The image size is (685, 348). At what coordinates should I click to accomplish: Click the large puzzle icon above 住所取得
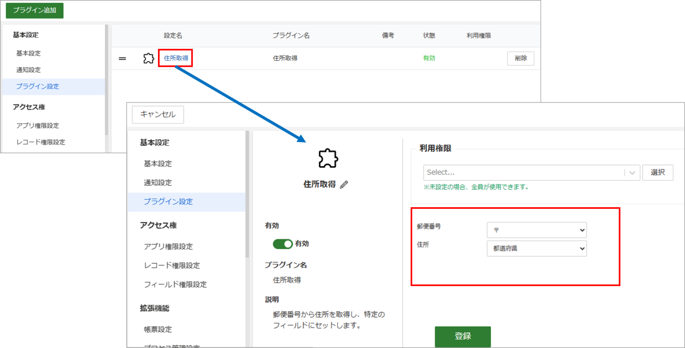328,158
